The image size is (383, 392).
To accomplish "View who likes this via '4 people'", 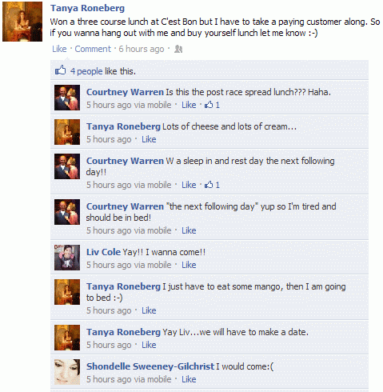I will (86, 71).
